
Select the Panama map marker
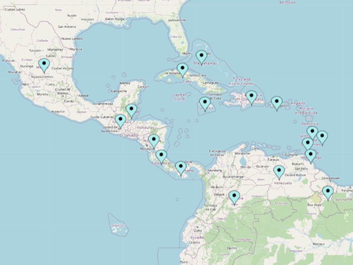[181, 167]
